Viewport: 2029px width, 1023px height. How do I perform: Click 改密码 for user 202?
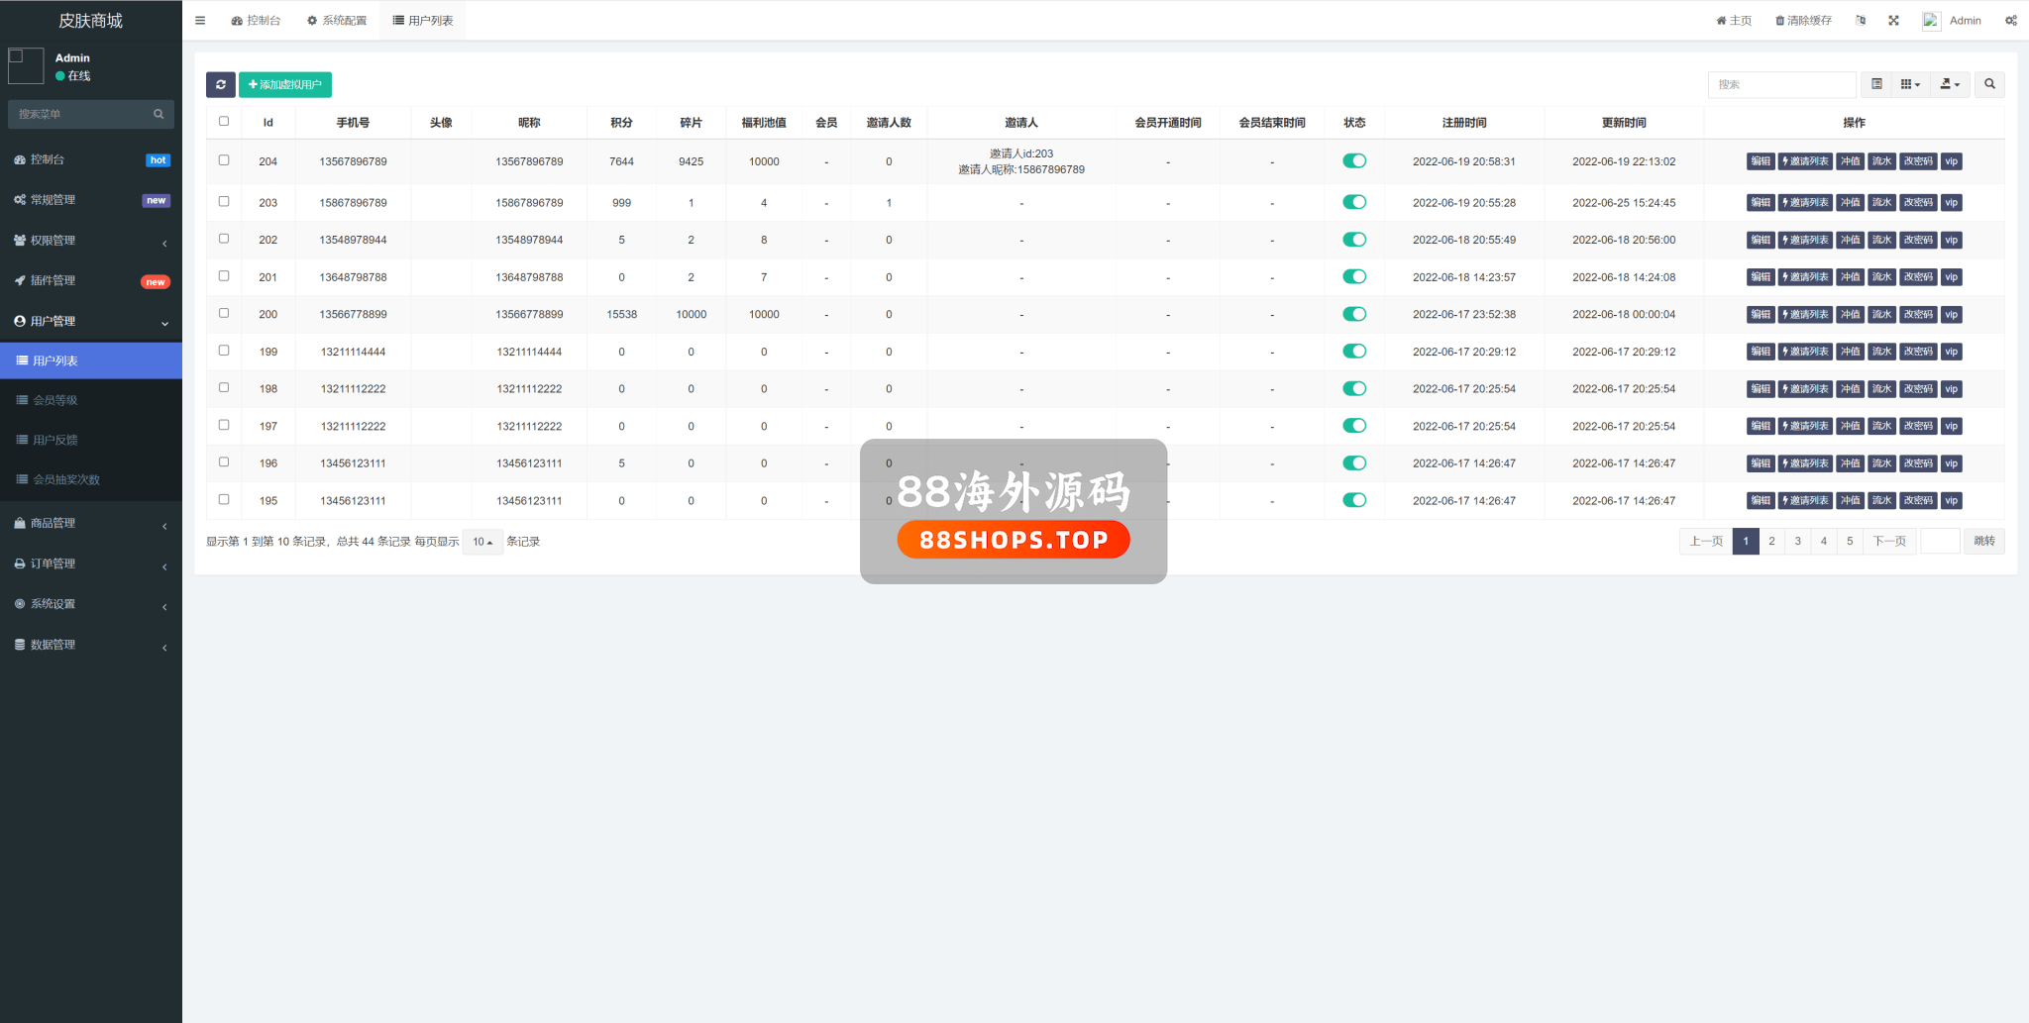click(1918, 241)
